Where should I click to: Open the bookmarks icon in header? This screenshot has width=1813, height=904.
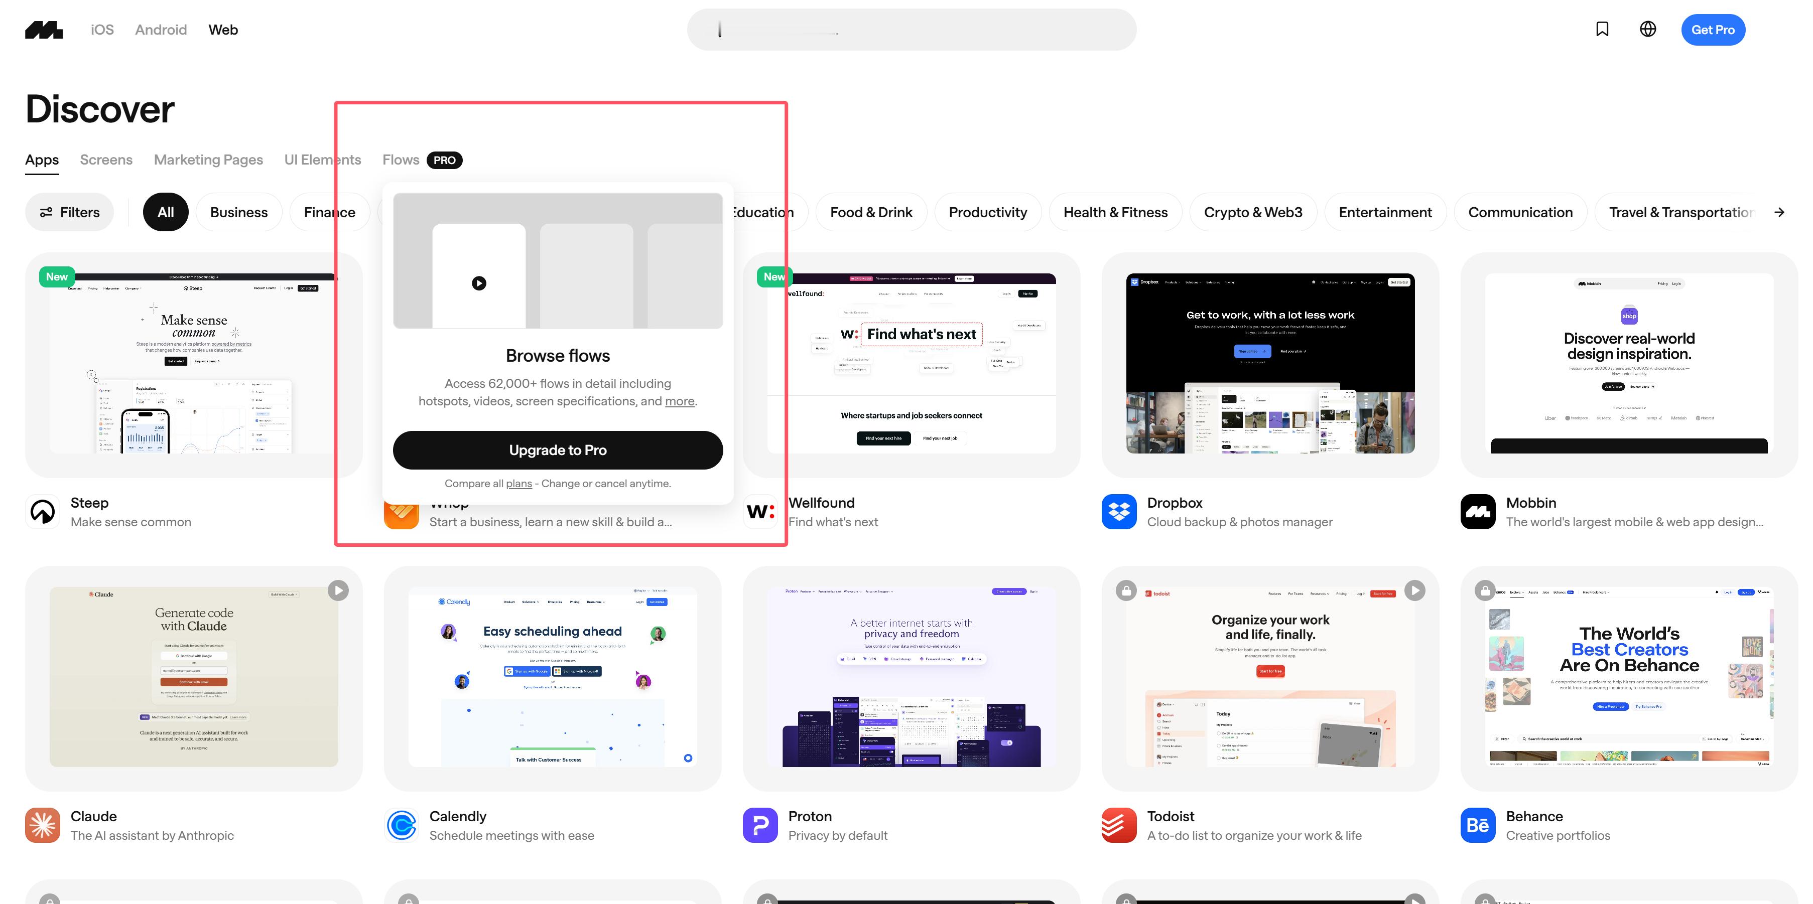tap(1602, 29)
